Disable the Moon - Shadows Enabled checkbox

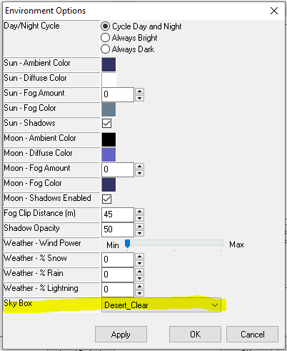106,199
